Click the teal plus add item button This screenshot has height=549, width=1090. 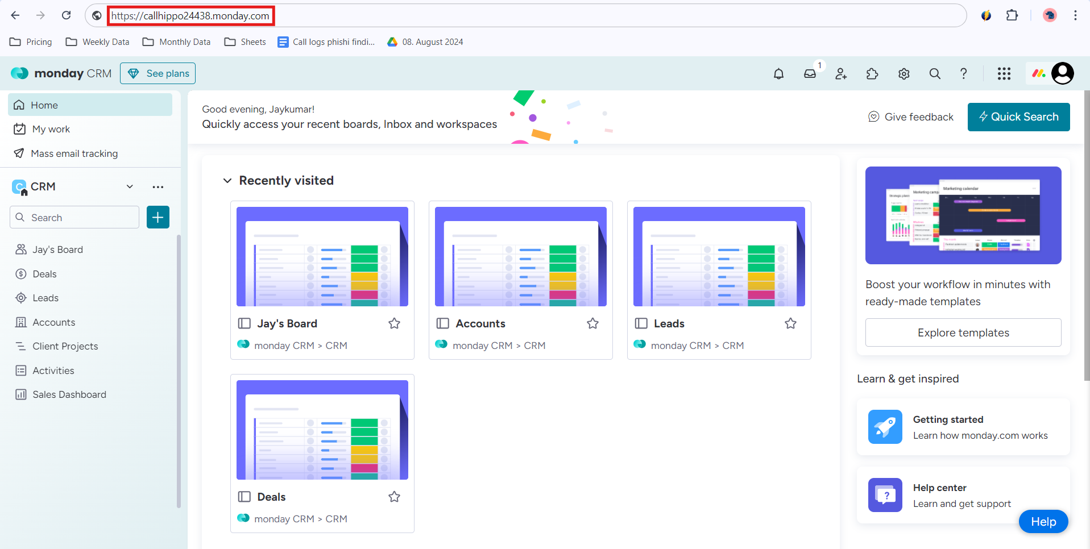pyautogui.click(x=158, y=217)
